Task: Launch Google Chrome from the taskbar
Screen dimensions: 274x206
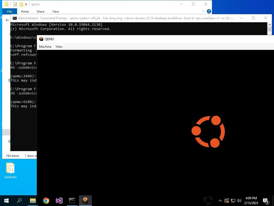Action: [46, 201]
